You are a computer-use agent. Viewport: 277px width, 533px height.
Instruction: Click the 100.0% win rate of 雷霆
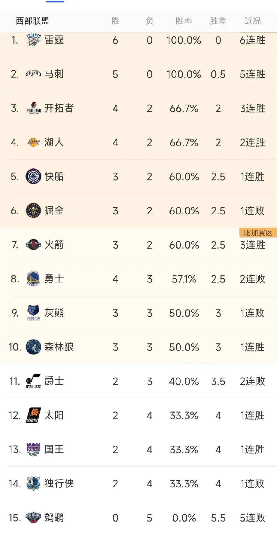[x=184, y=40]
